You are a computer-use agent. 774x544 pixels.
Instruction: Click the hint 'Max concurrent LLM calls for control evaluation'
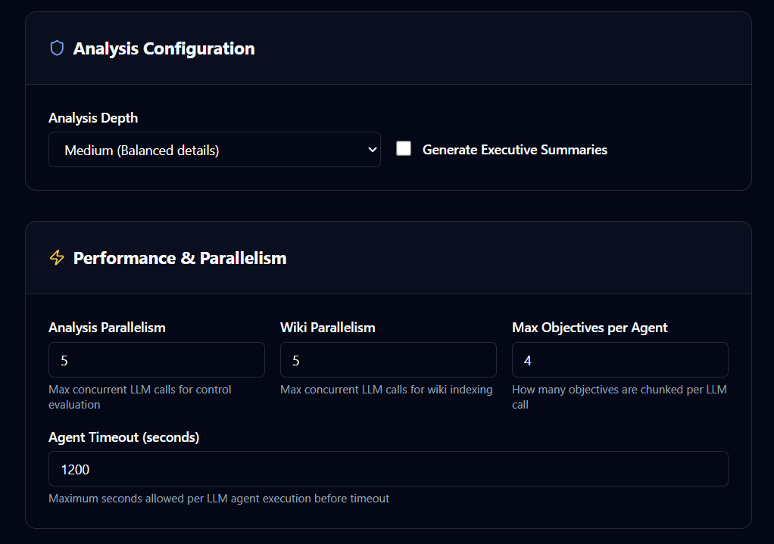(x=139, y=397)
